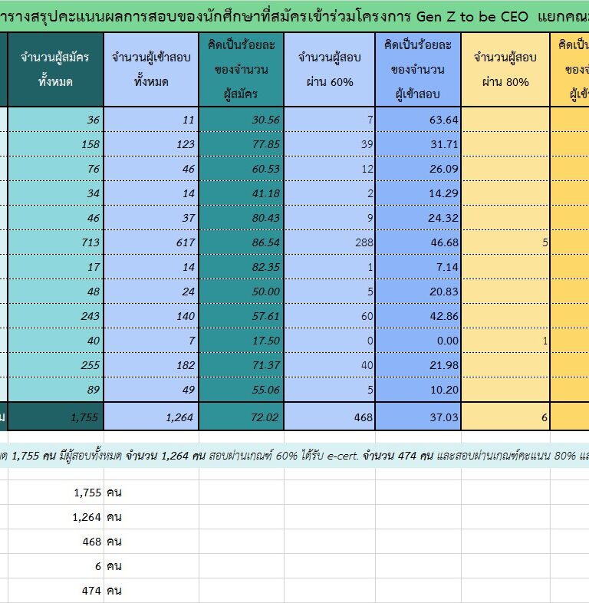Select the percentage cell 82.35
The height and width of the screenshot is (603, 589).
pos(241,267)
